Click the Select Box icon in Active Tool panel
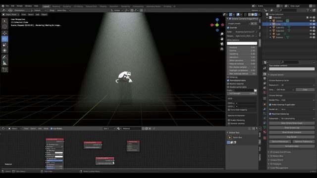This screenshot has height=178, width=317. pos(230,137)
